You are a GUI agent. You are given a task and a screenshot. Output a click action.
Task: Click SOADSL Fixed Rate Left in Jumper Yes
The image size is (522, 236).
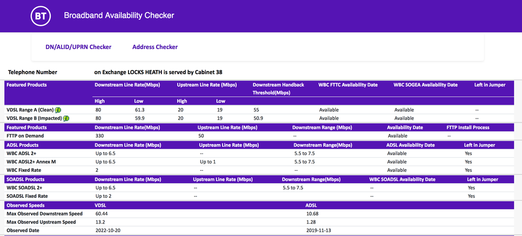pyautogui.click(x=471, y=196)
